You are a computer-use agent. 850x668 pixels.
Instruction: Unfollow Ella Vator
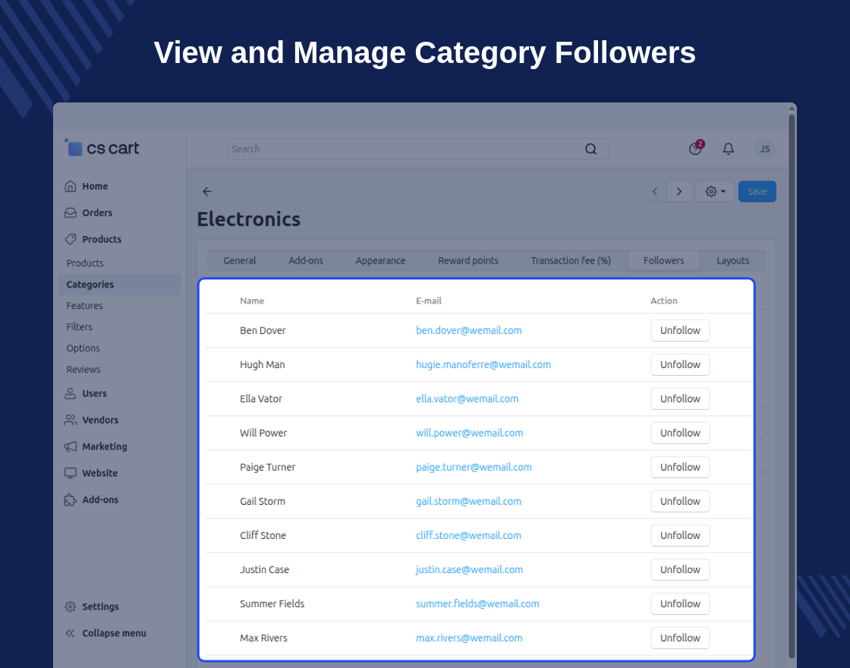click(680, 399)
